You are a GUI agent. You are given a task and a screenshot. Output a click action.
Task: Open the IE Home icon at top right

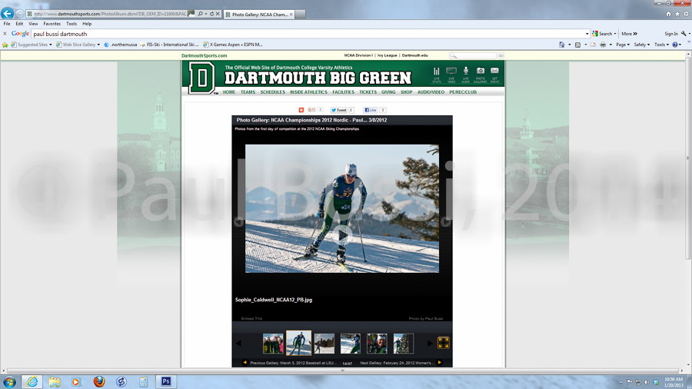pos(669,14)
